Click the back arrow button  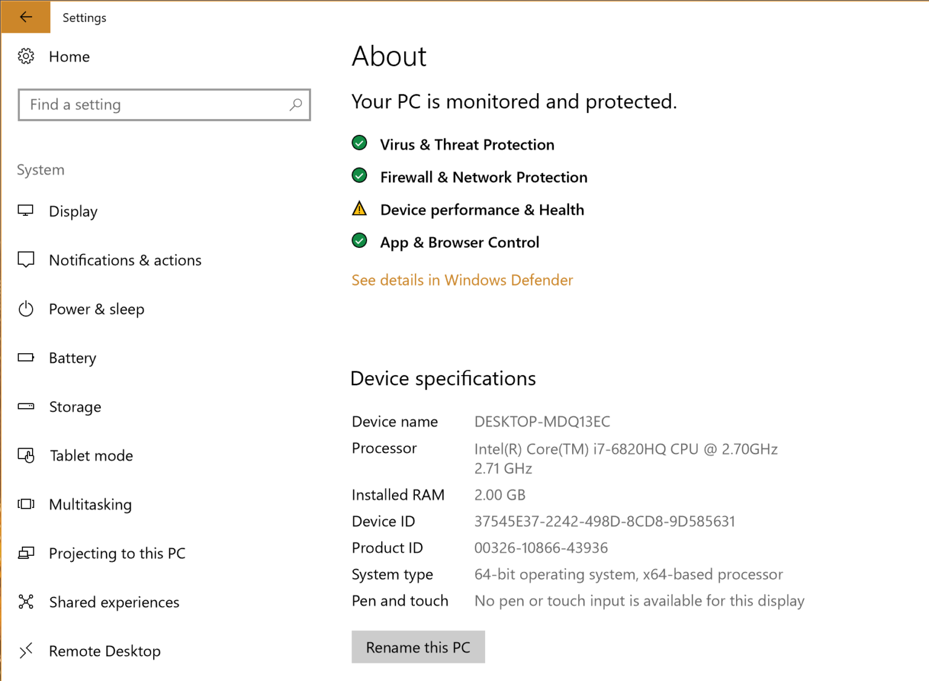24,17
